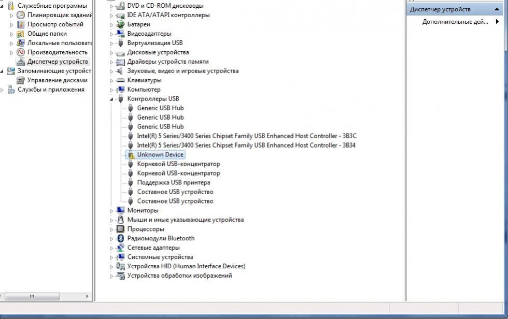Click the Device Manager icon in left tree

click(x=21, y=62)
